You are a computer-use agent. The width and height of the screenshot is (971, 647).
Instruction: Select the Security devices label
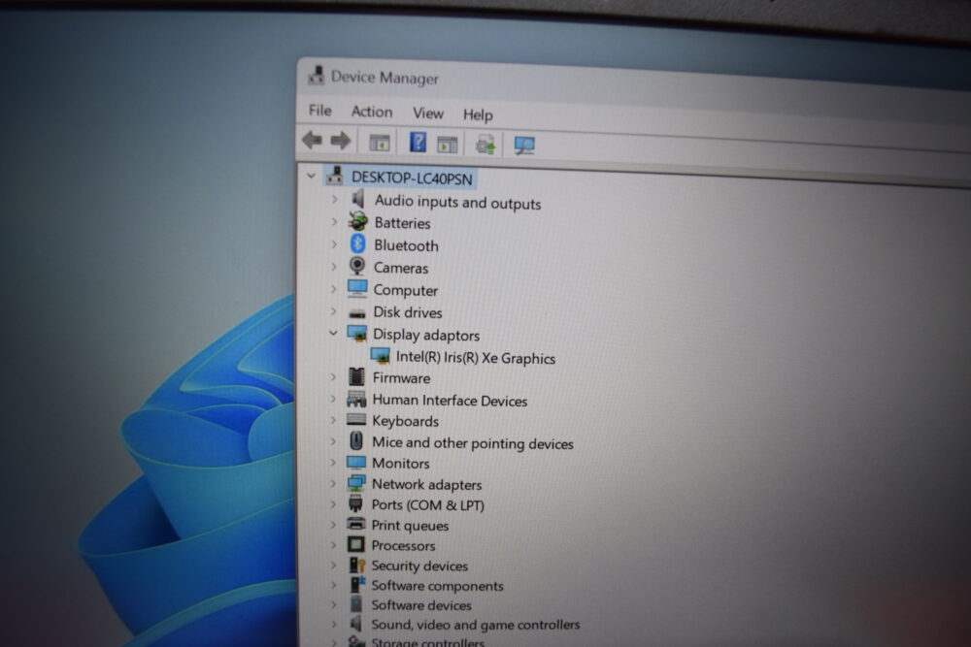(419, 566)
